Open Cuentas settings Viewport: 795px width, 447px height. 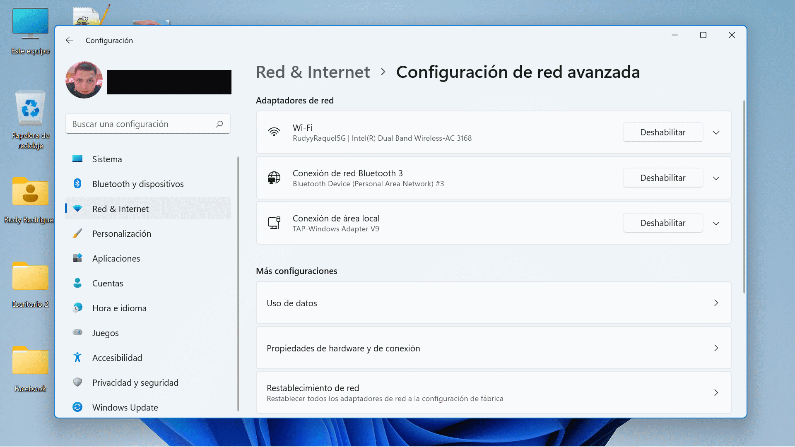(x=148, y=283)
